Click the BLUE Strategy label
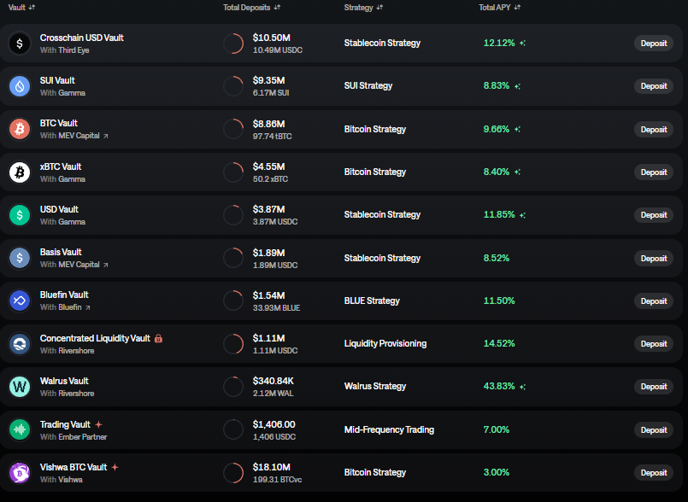This screenshot has width=688, height=502. (x=372, y=301)
